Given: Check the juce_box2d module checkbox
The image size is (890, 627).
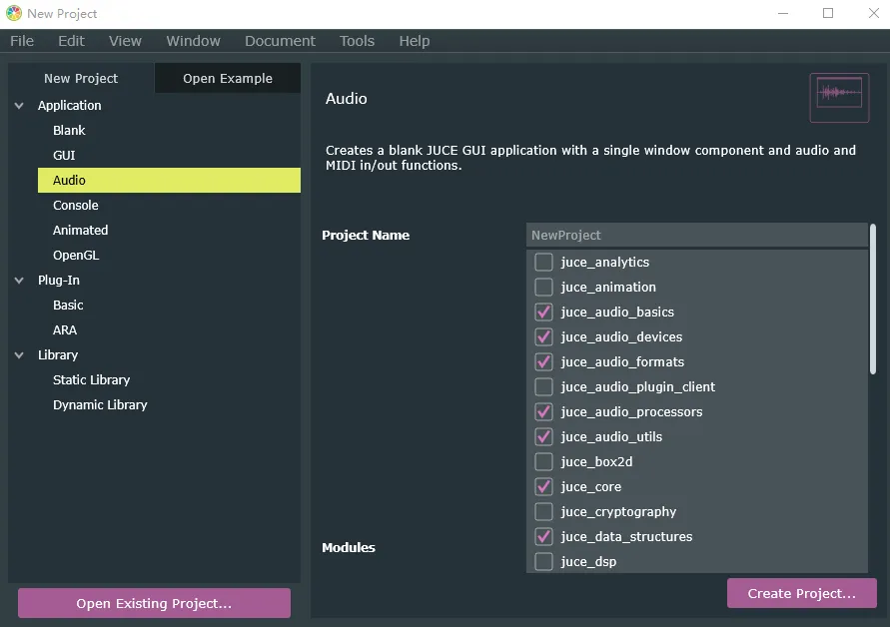Looking at the screenshot, I should [543, 462].
